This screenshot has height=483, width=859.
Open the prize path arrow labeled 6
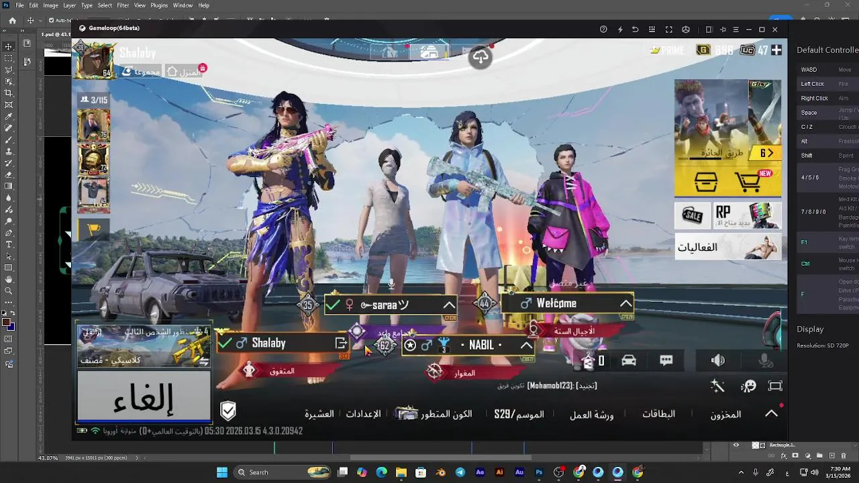(x=766, y=153)
